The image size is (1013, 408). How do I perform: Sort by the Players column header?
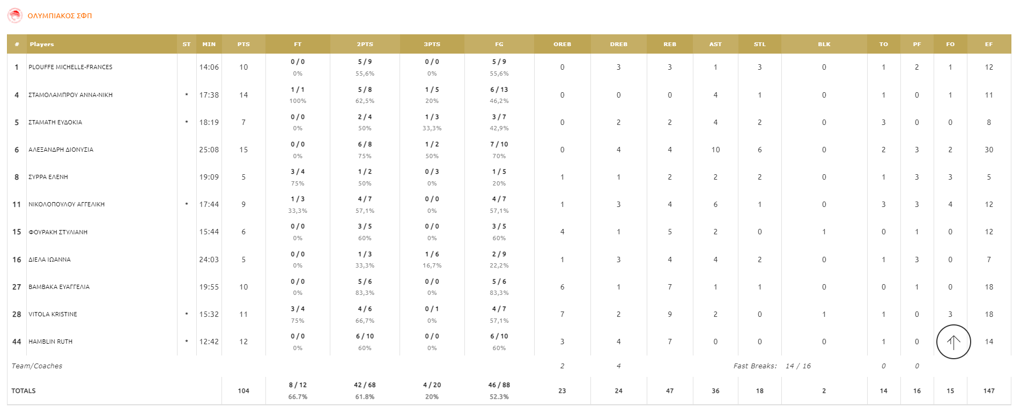(42, 44)
